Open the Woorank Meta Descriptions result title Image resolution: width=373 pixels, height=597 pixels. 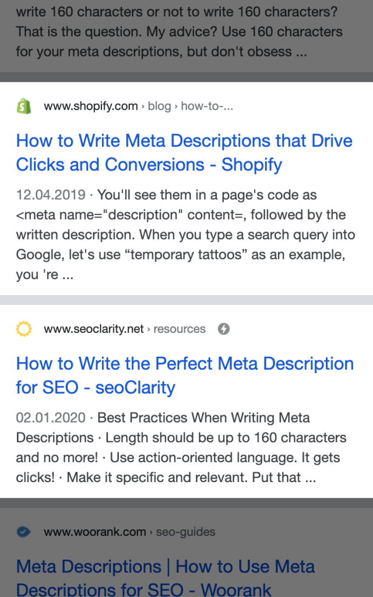click(166, 577)
